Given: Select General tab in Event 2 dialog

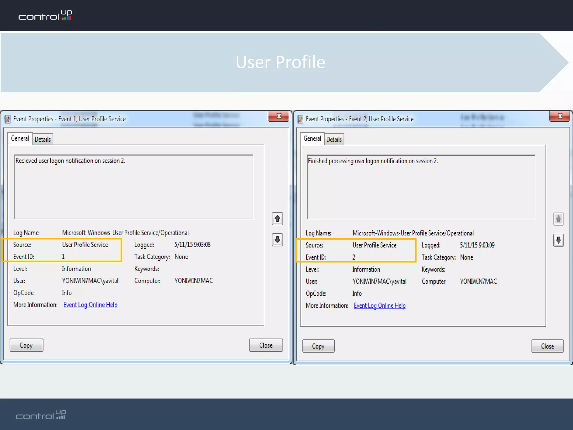Looking at the screenshot, I should [312, 139].
